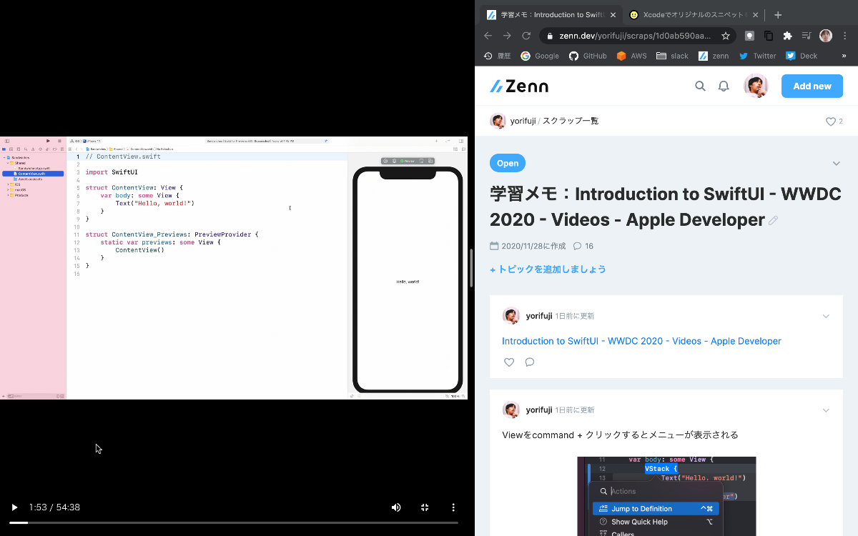Click the Add new button

(812, 86)
